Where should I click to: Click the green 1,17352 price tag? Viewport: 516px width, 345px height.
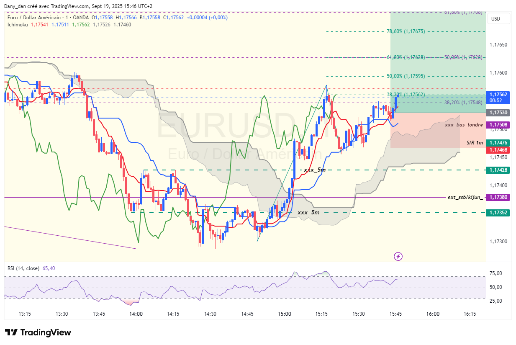click(x=499, y=213)
